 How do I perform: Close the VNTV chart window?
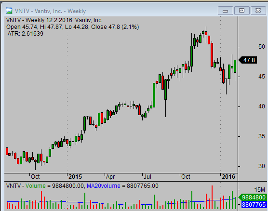pos(258,11)
